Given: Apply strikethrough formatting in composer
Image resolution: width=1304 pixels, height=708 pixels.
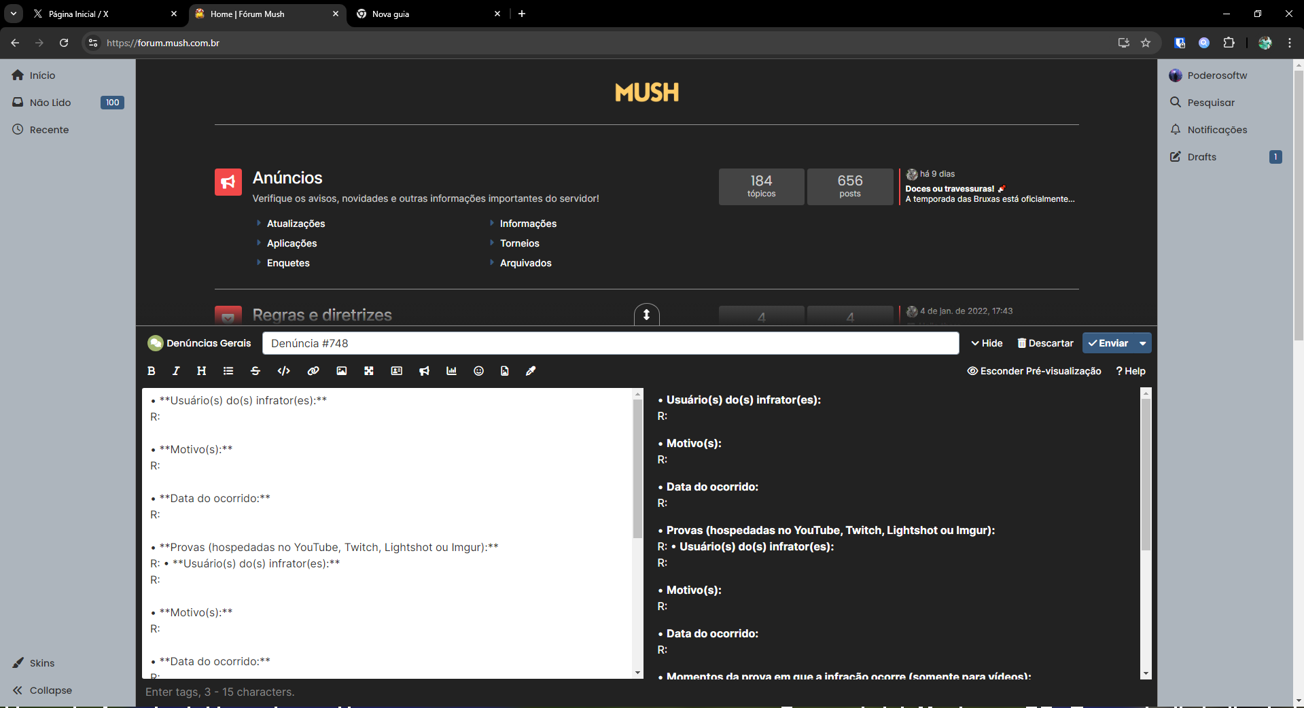Looking at the screenshot, I should click(x=255, y=371).
